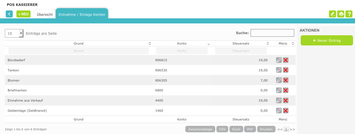Edit the Bürobedarf entry

click(279, 60)
